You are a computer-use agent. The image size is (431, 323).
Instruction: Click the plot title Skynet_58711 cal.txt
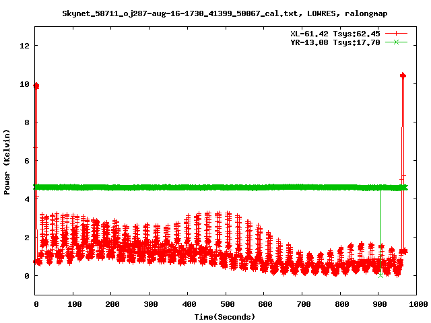(x=225, y=13)
